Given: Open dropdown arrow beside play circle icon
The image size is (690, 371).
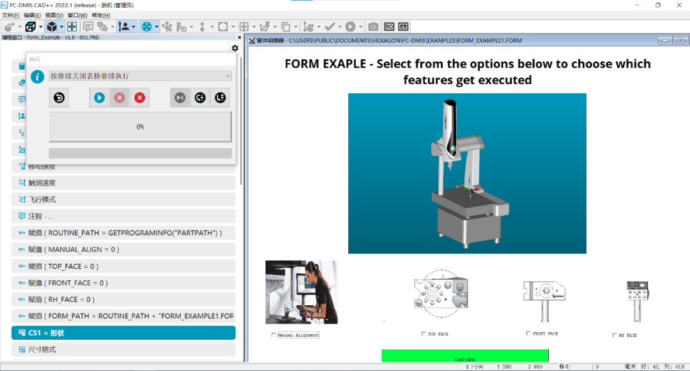Looking at the screenshot, I should tap(360, 27).
